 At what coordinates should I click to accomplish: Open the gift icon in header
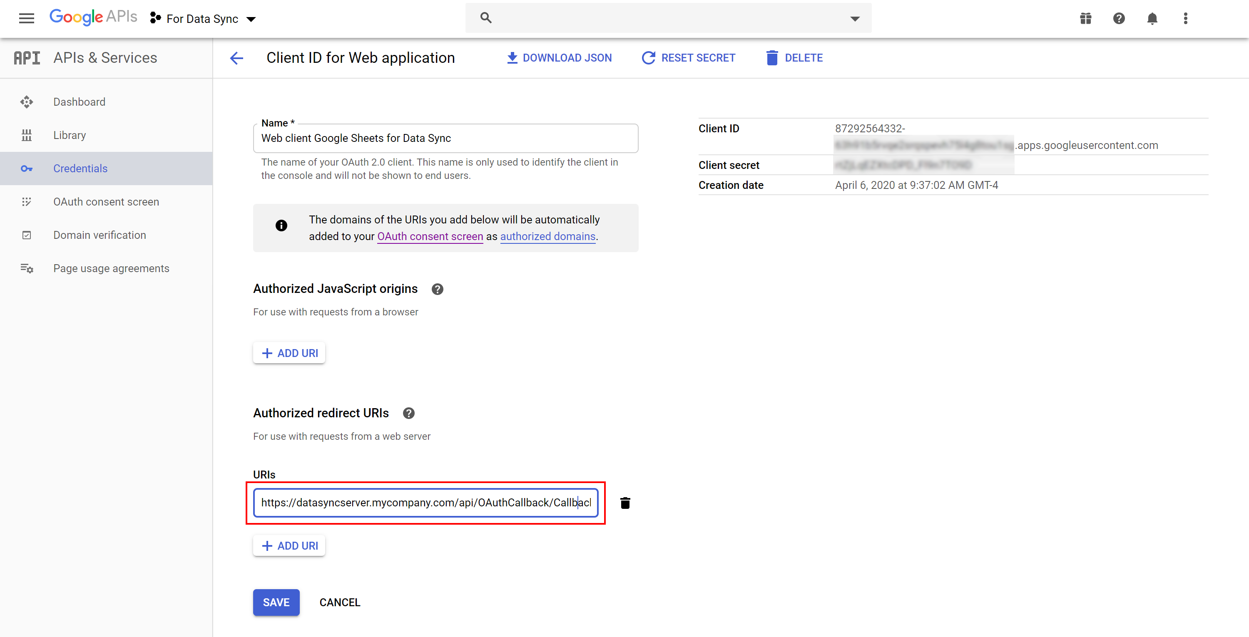click(1086, 18)
